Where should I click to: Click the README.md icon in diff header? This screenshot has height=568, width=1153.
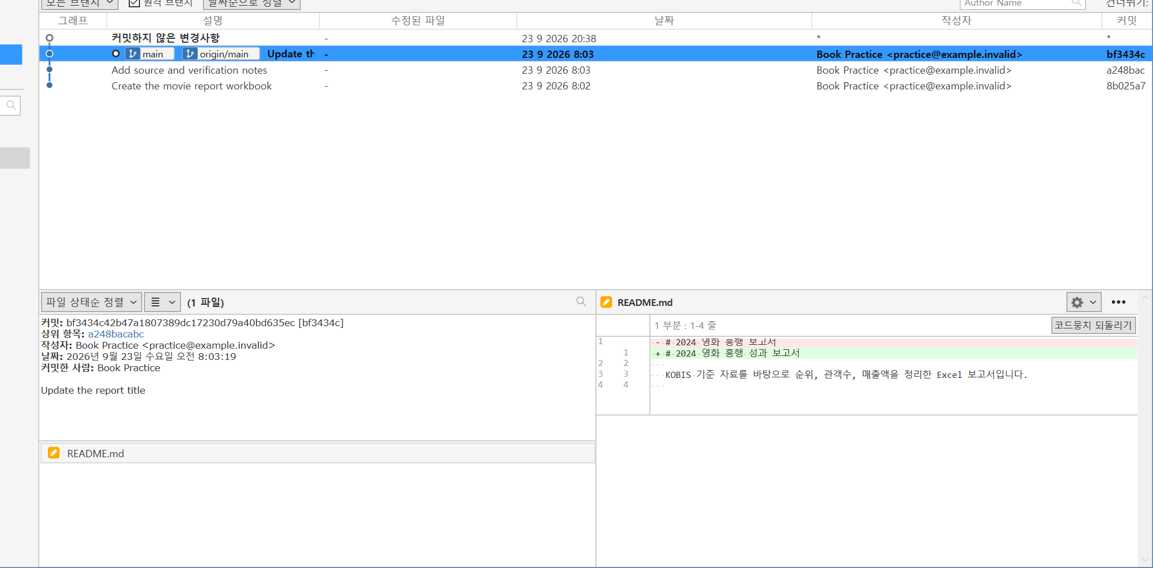point(606,303)
